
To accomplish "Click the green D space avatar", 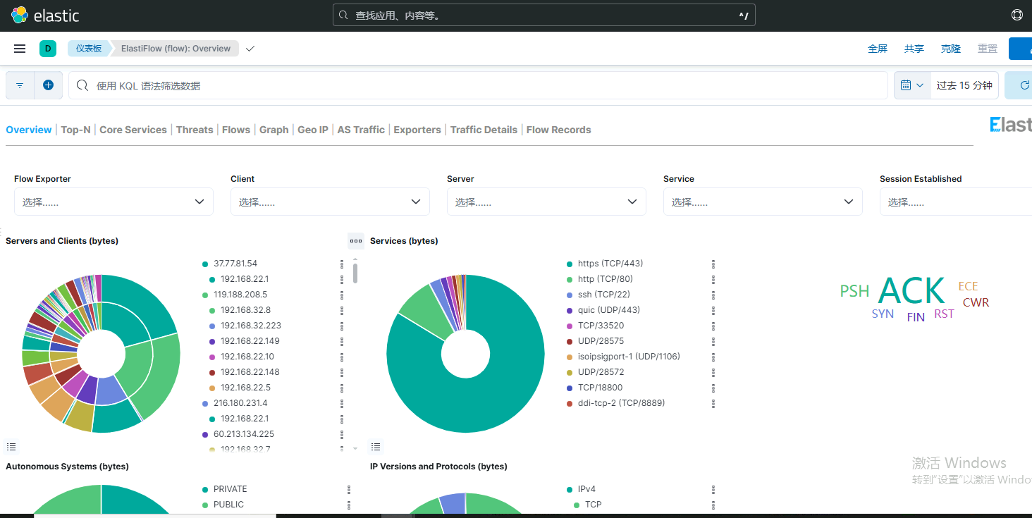I will coord(48,49).
